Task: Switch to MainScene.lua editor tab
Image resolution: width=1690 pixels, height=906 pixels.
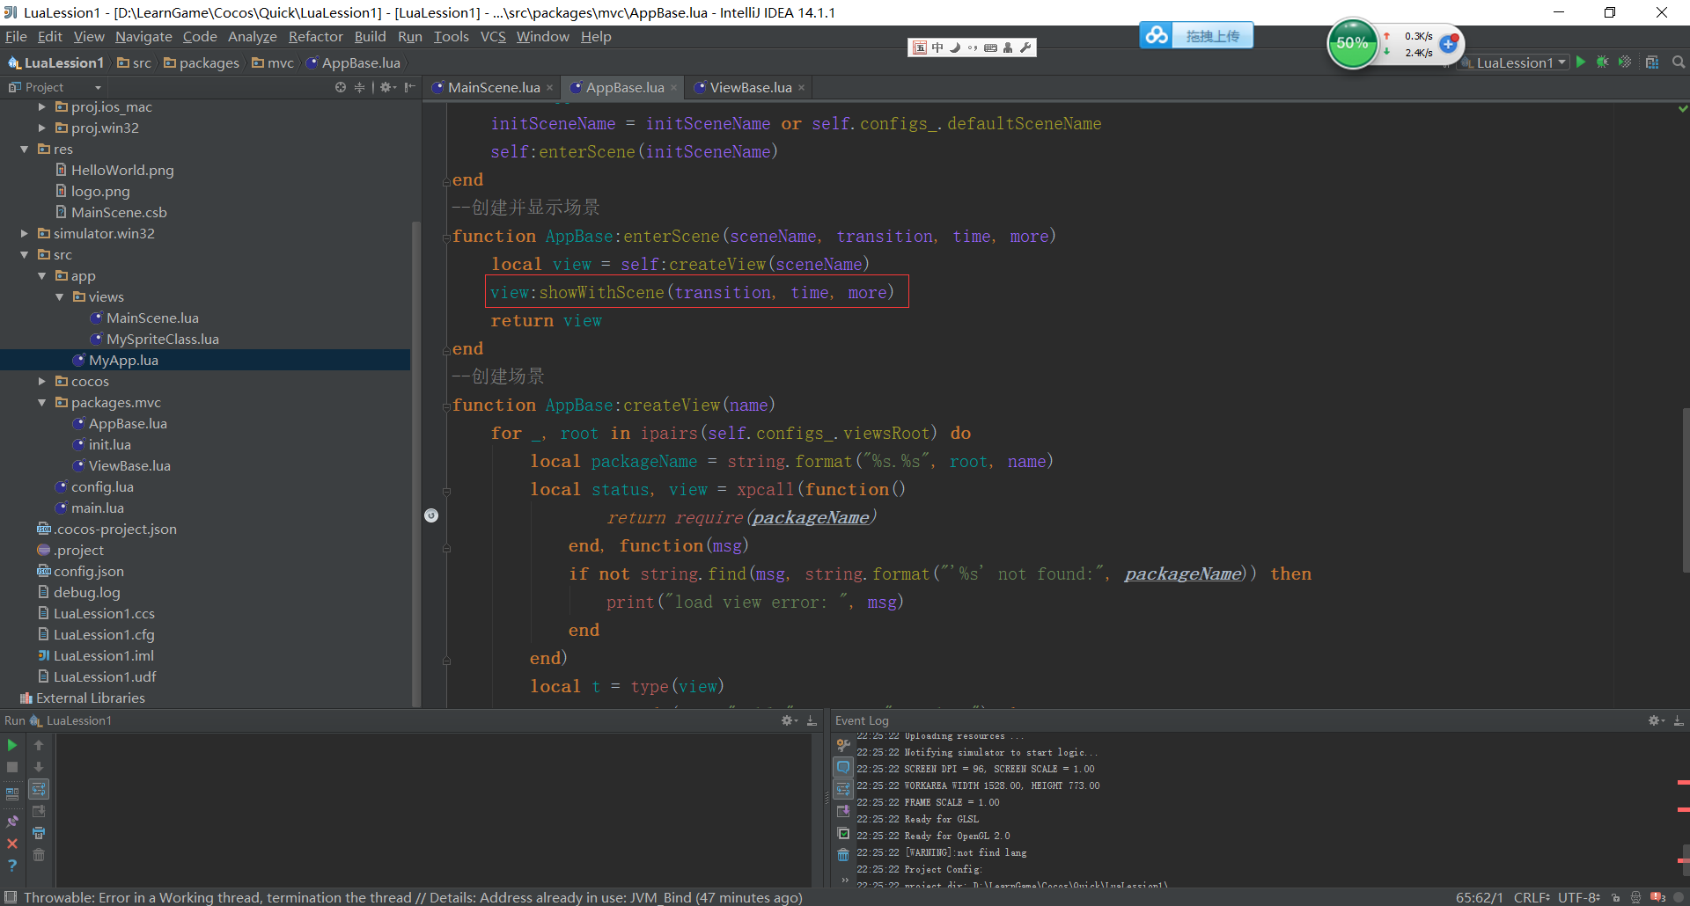Action: [x=493, y=87]
